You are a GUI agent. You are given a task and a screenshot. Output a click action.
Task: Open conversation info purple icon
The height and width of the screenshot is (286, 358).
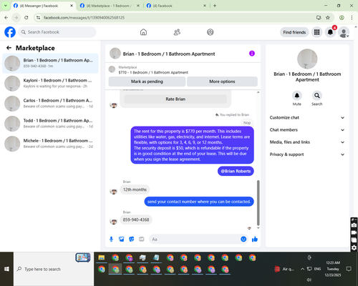[252, 54]
